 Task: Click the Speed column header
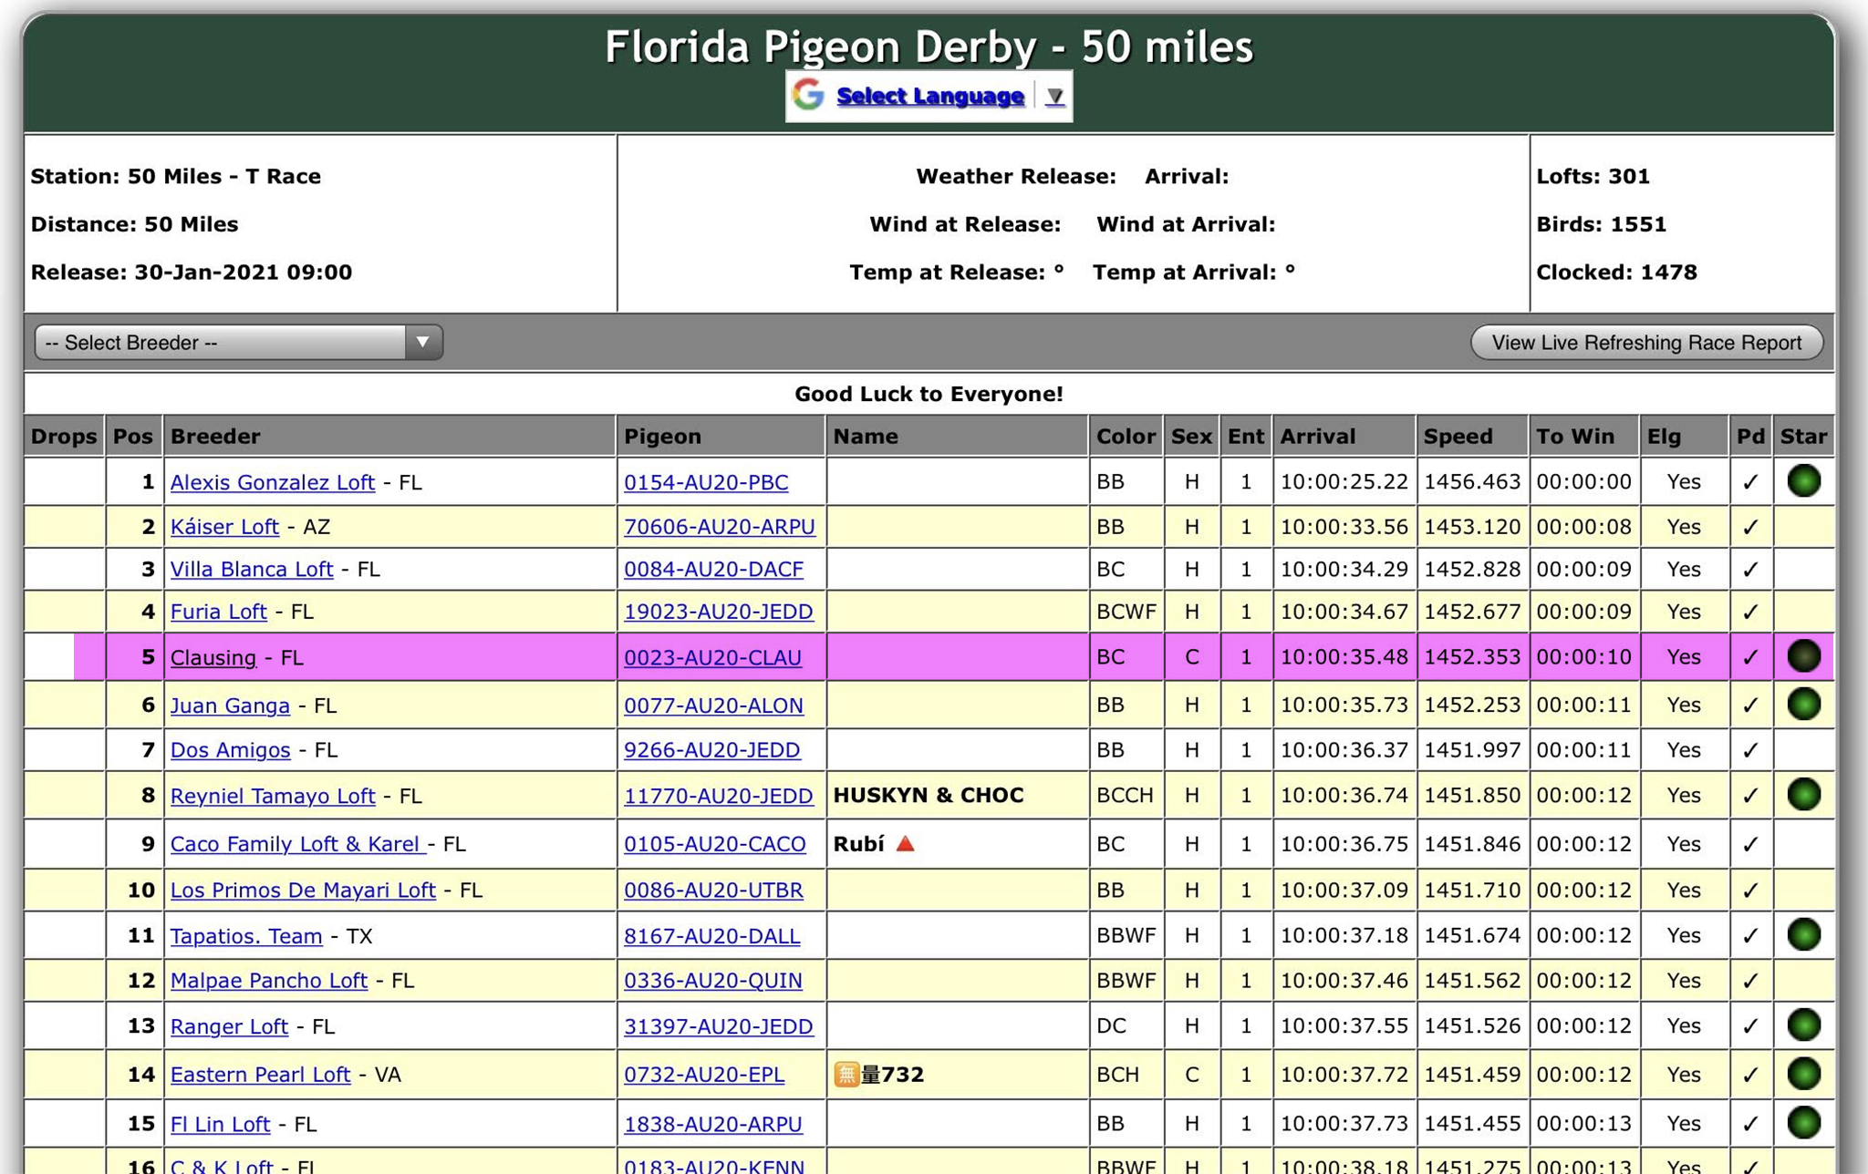pos(1458,437)
